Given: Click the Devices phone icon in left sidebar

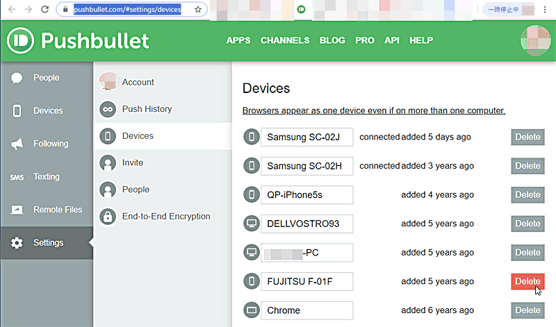Looking at the screenshot, I should coord(17,110).
